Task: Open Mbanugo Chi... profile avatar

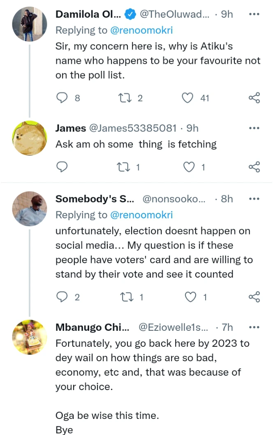Action: point(29,337)
